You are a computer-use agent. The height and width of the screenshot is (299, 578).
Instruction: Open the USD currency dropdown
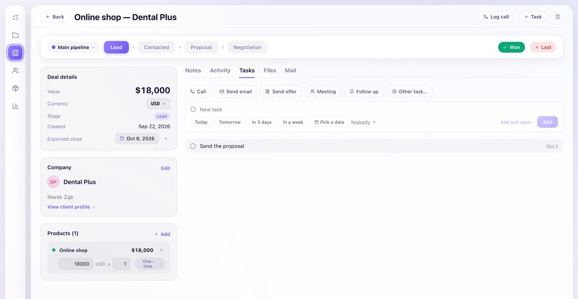pyautogui.click(x=158, y=104)
